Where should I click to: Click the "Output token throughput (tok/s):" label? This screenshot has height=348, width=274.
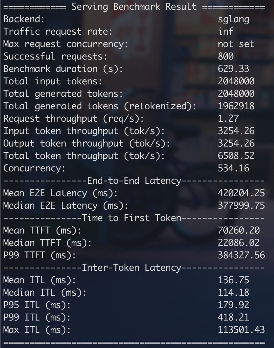87,143
